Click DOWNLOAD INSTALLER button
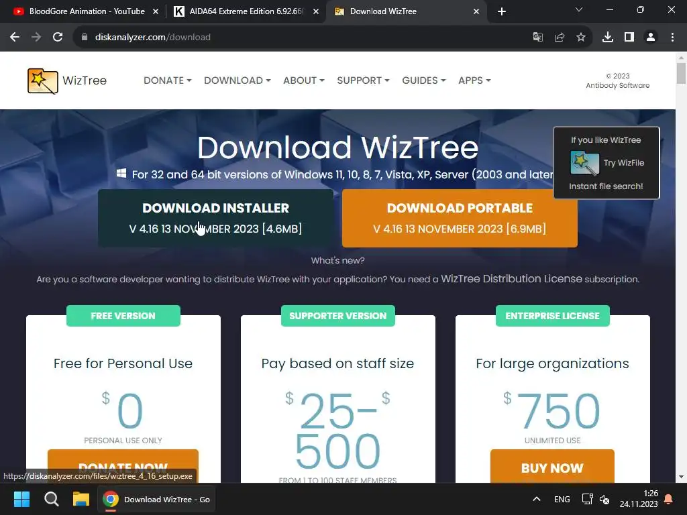 click(215, 218)
